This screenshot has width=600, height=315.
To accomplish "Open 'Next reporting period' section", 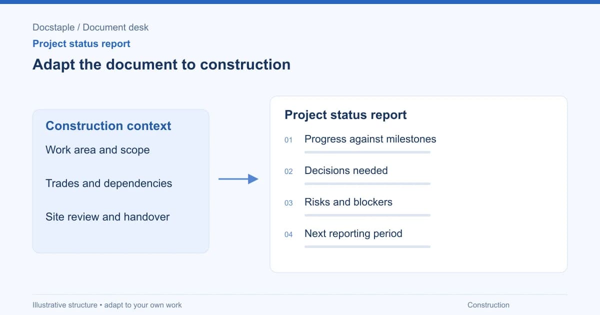I will (x=353, y=234).
